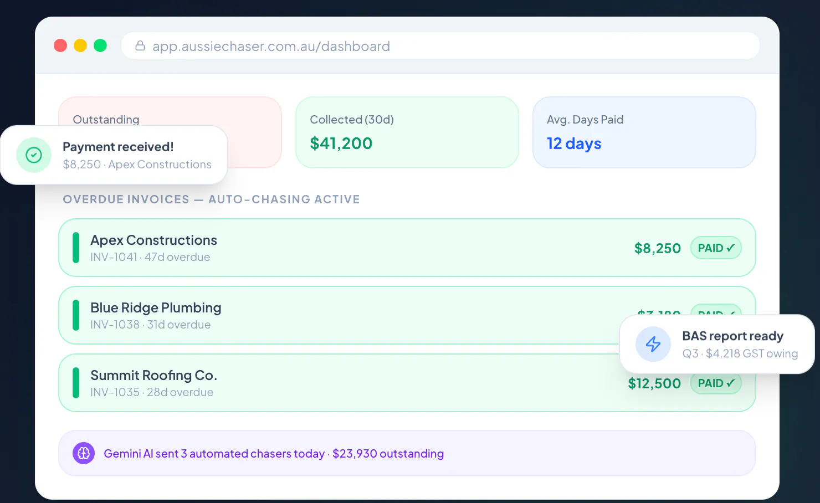Screen dimensions: 820x503
Task: Click the green window dot
Action: [x=100, y=45]
